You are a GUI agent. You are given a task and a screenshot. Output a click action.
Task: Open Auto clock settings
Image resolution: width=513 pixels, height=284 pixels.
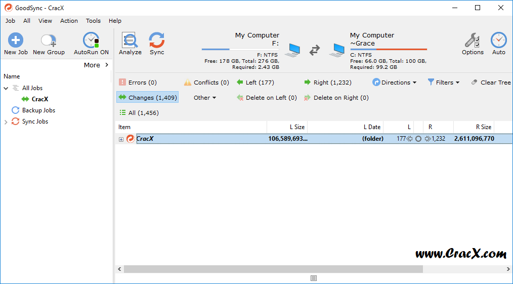(x=499, y=40)
